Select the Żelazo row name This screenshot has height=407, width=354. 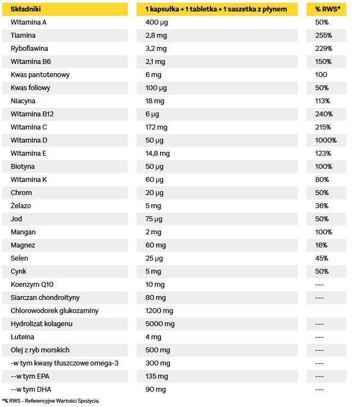pyautogui.click(x=21, y=206)
